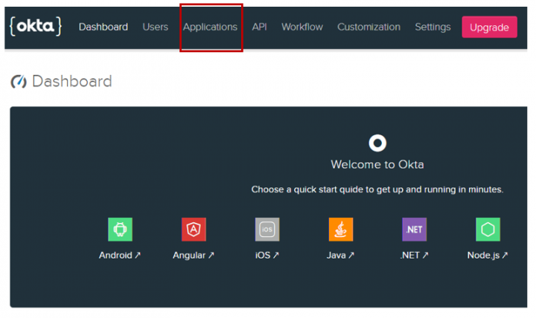Open the Settings menu
Image resolution: width=536 pixels, height=318 pixels.
coord(433,27)
